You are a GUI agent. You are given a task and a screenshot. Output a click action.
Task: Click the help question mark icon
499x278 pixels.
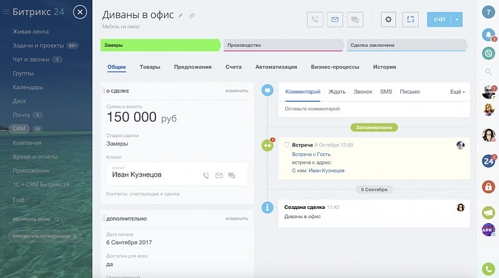click(x=489, y=12)
